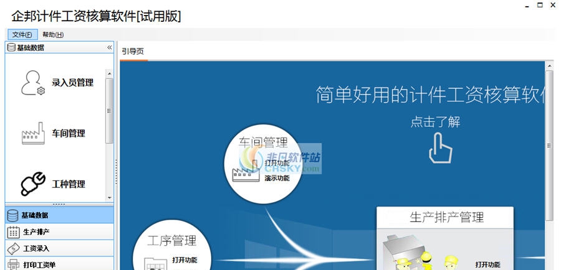Click the 工序管理 heading in the circle
Screen dimensions: 561x270
coord(172,240)
